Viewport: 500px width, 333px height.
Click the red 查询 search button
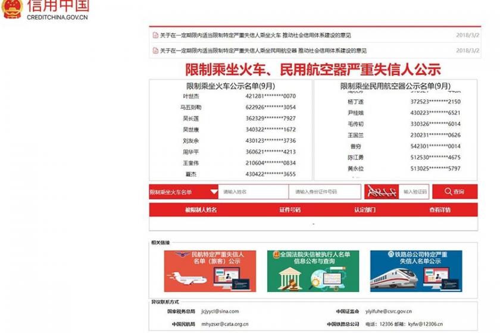click(455, 191)
